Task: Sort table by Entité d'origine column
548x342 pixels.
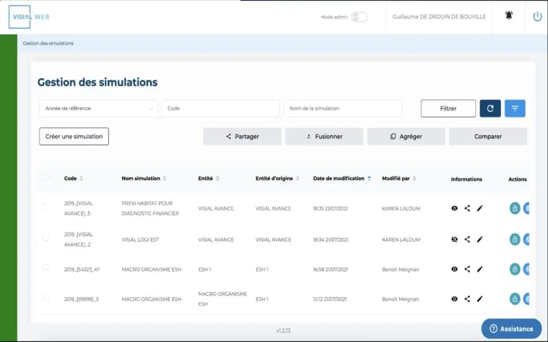Action: [x=298, y=178]
